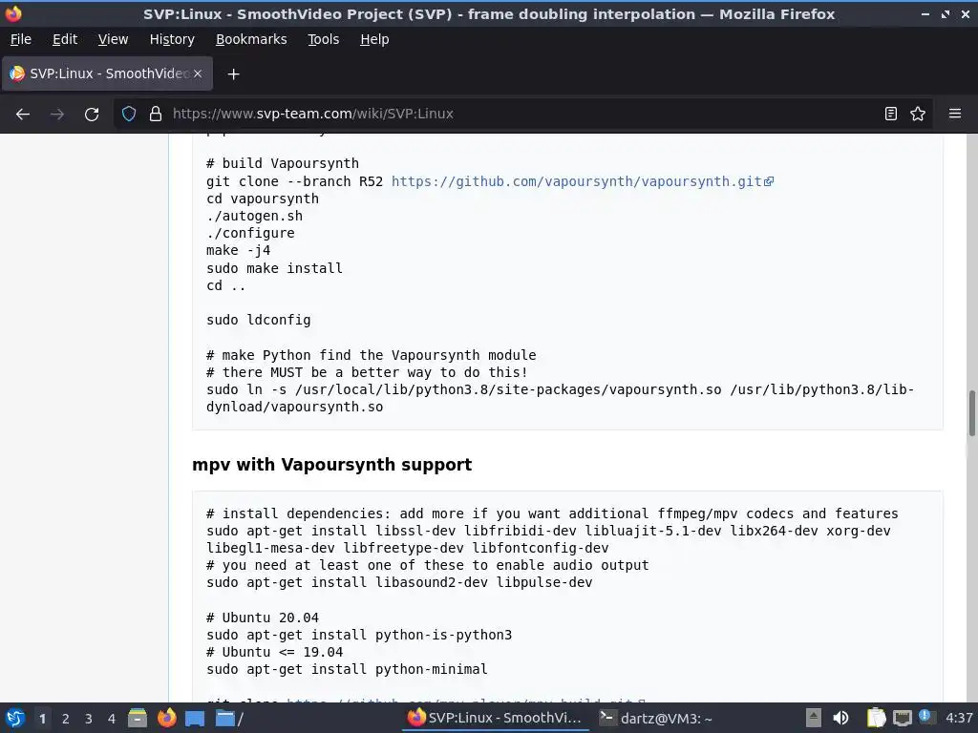Image resolution: width=978 pixels, height=733 pixels.
Task: Click the removable media eject tray icon
Action: click(813, 718)
